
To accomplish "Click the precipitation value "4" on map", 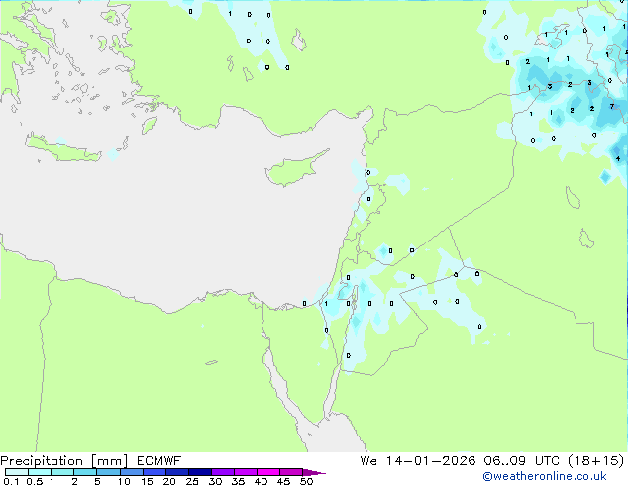I will [618, 159].
